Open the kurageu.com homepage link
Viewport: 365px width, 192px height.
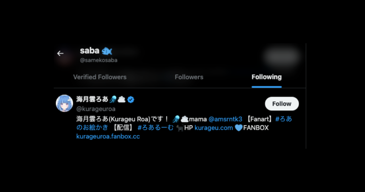[214, 128]
